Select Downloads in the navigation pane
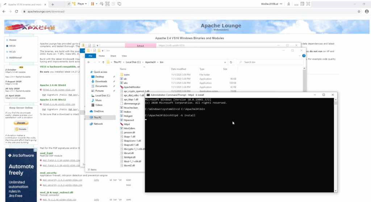The height and width of the screenshot is (202, 371). point(101,81)
